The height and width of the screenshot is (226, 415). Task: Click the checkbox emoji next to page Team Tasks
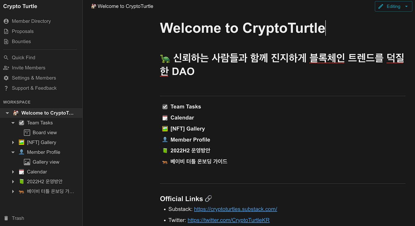pyautogui.click(x=165, y=107)
